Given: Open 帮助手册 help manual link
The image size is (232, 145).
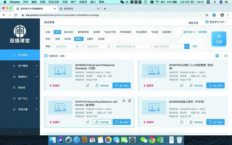Looking at the screenshot, I should [193, 23].
